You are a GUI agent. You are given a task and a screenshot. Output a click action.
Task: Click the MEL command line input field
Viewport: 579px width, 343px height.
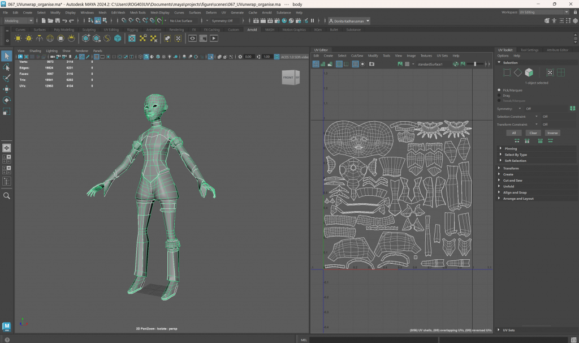[x=373, y=340]
